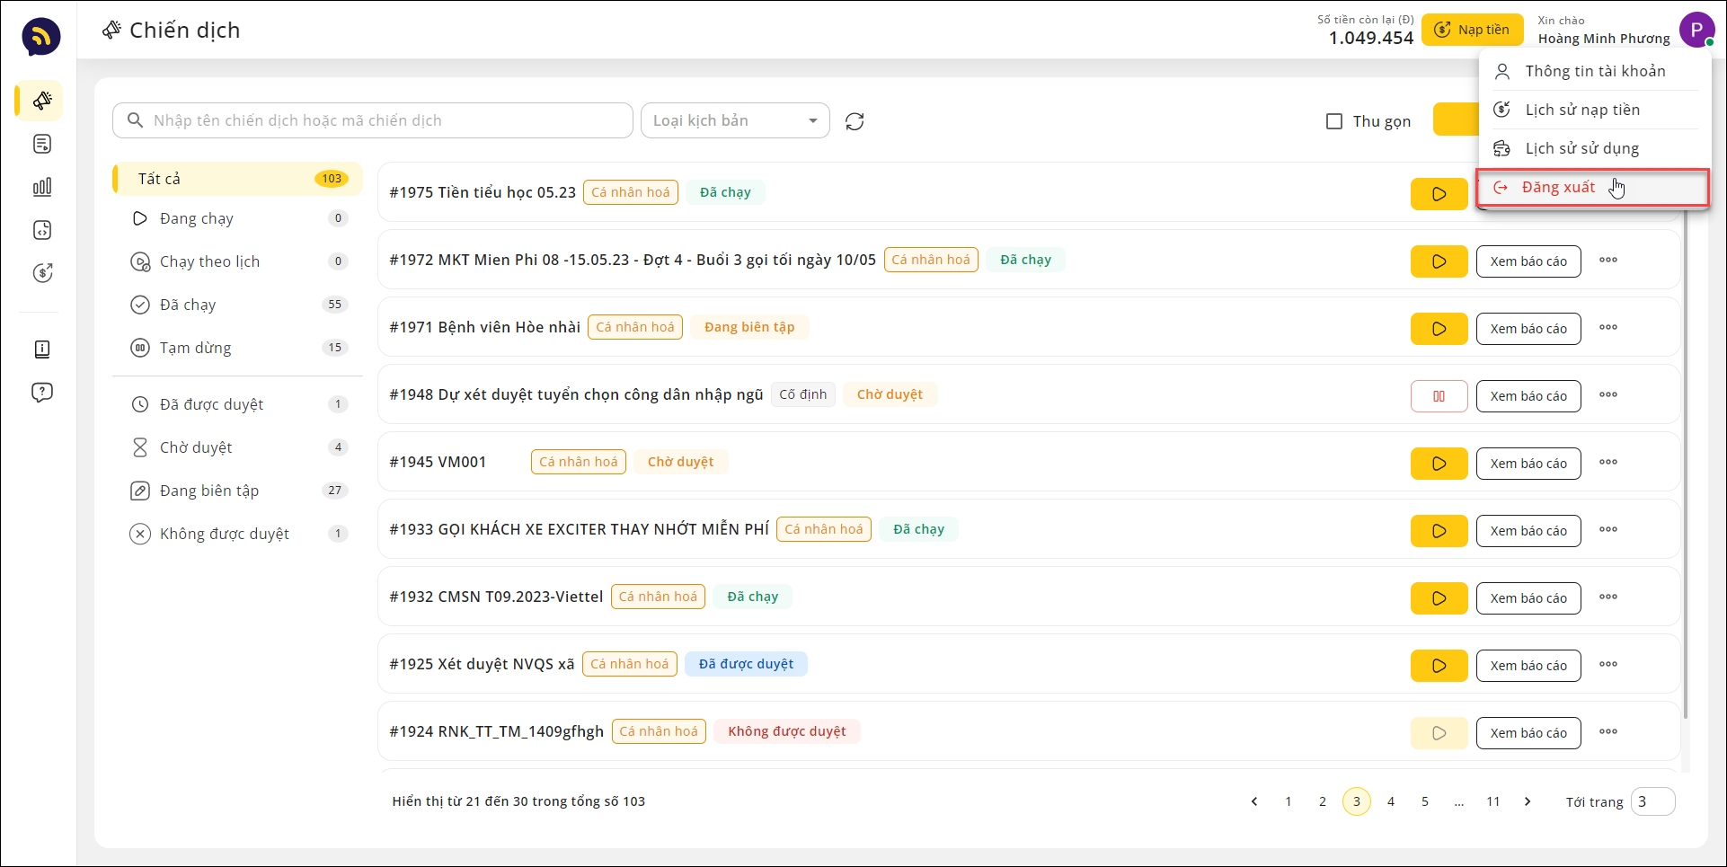The width and height of the screenshot is (1727, 867).
Task: Open Lịch sử nạp tiền menu item
Action: tap(1581, 110)
